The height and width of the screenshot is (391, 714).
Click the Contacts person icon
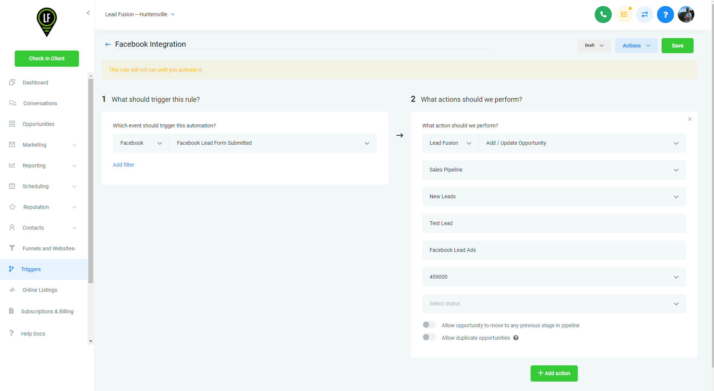point(12,227)
